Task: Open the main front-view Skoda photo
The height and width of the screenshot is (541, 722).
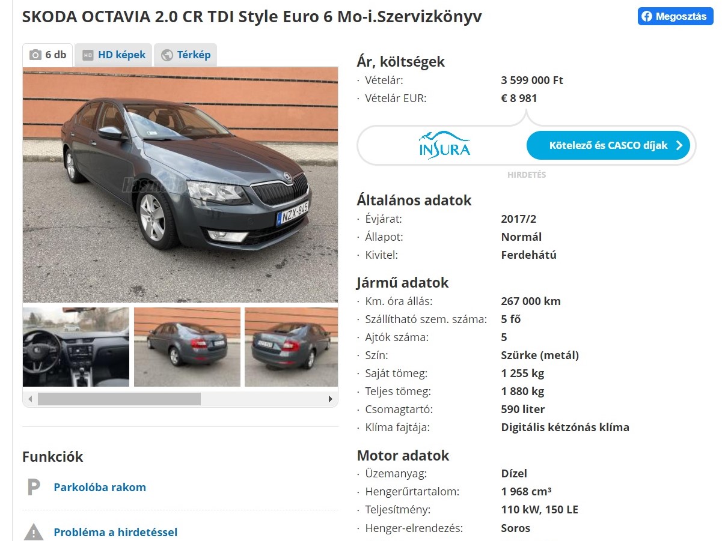Action: [180, 185]
